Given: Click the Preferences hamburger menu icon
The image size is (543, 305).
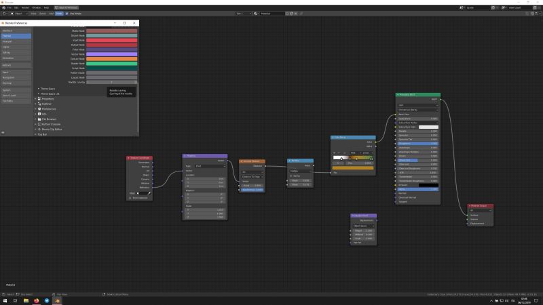Looking at the screenshot, I should click(3, 133).
